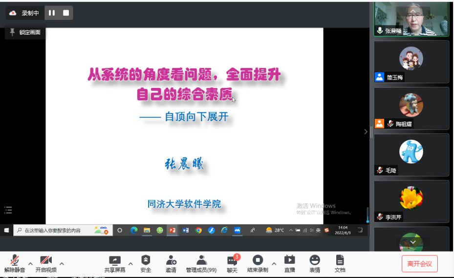
Task: Open the chat (聊天) panel
Action: pos(232,263)
